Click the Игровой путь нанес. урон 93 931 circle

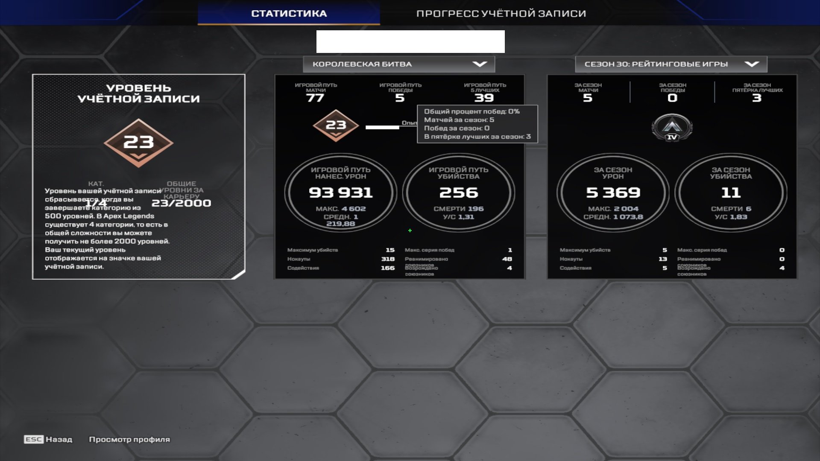tap(341, 193)
